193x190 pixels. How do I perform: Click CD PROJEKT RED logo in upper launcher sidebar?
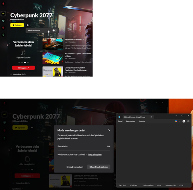pyautogui.click(x=3, y=4)
